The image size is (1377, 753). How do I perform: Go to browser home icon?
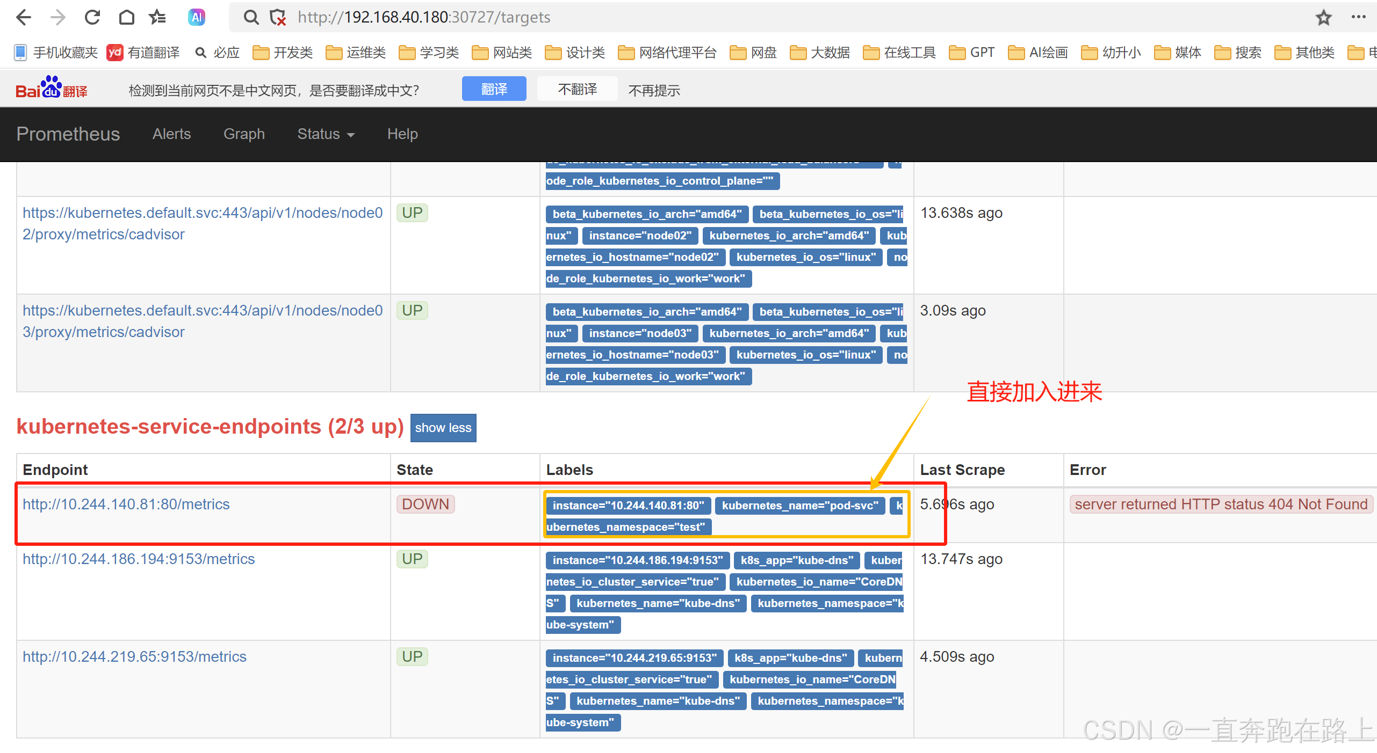(x=126, y=18)
